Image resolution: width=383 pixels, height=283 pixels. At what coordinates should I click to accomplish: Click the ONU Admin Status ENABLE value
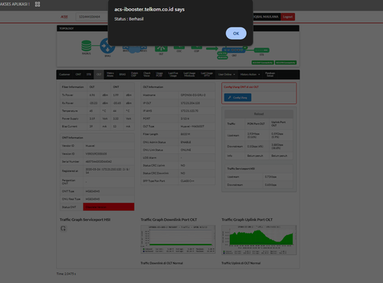point(185,142)
